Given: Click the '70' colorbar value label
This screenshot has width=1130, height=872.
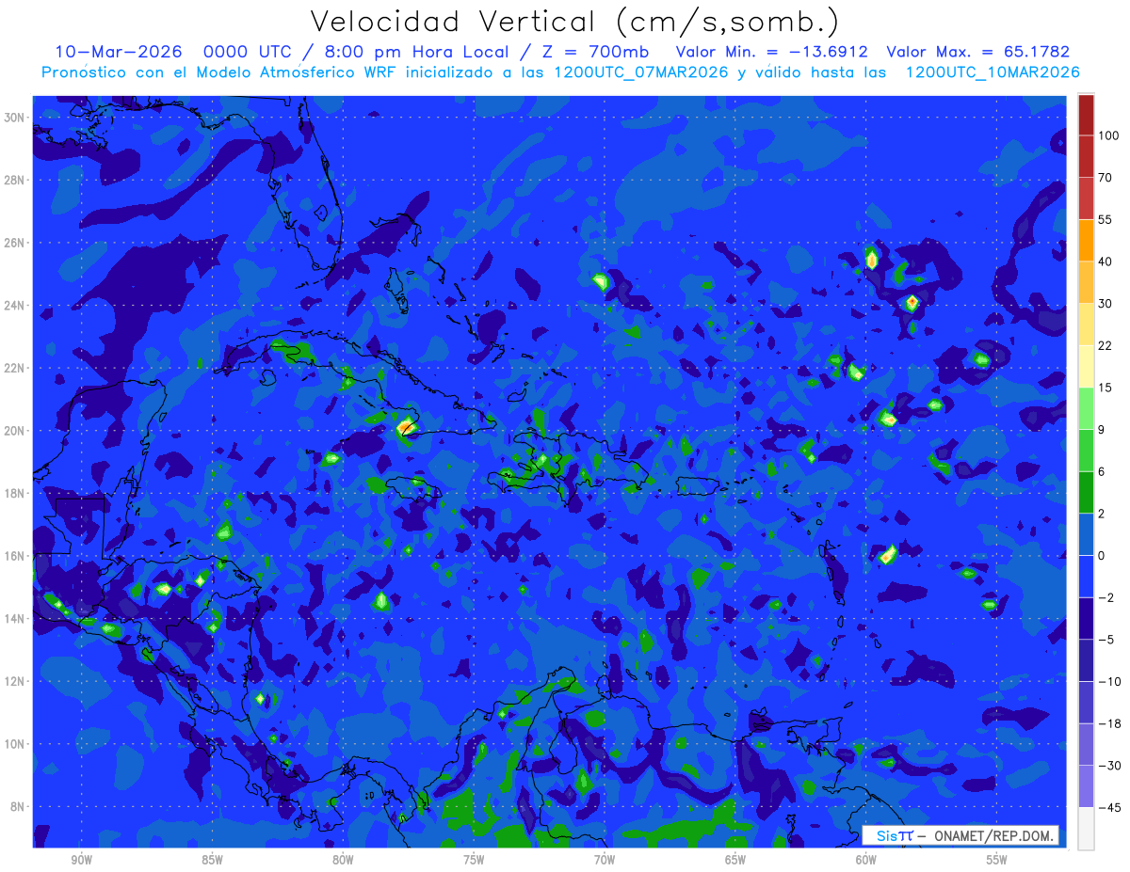Looking at the screenshot, I should click(x=1106, y=177).
